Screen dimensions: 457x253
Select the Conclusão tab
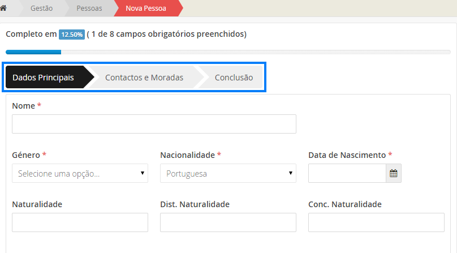pos(233,78)
